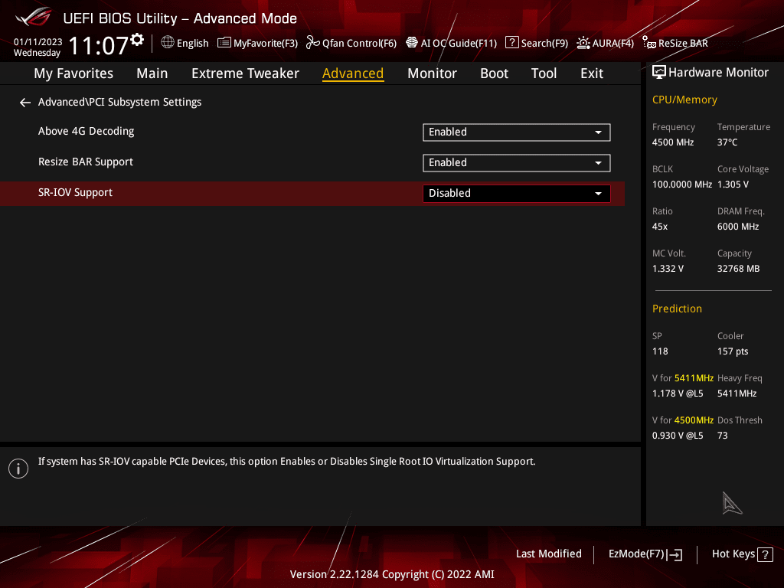Open the SR-IOV Support dropdown

coord(517,194)
